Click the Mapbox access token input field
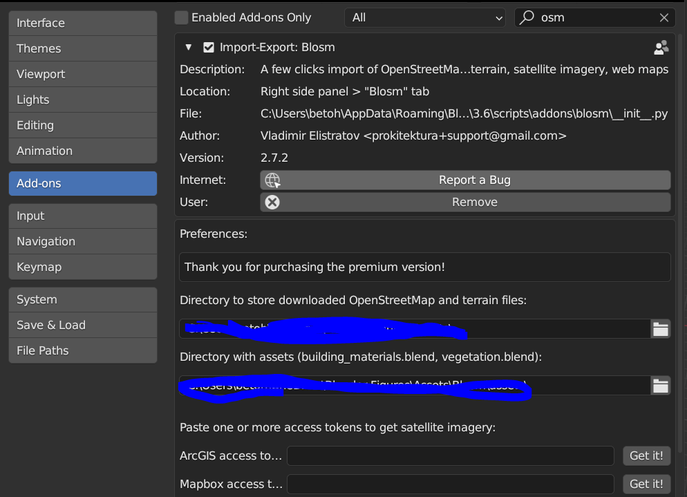This screenshot has width=687, height=497. (x=451, y=484)
